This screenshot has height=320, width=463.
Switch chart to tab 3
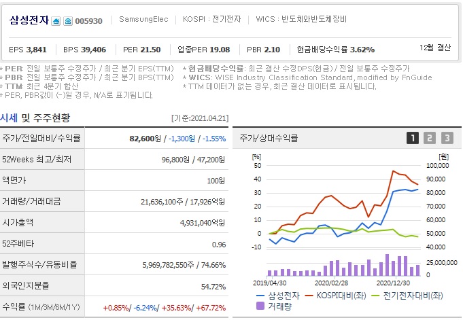tap(447, 138)
